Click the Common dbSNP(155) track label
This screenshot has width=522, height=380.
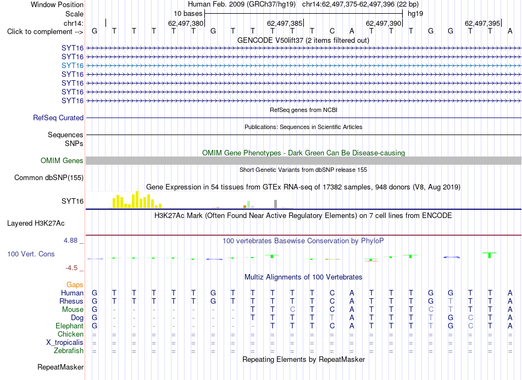coord(49,178)
